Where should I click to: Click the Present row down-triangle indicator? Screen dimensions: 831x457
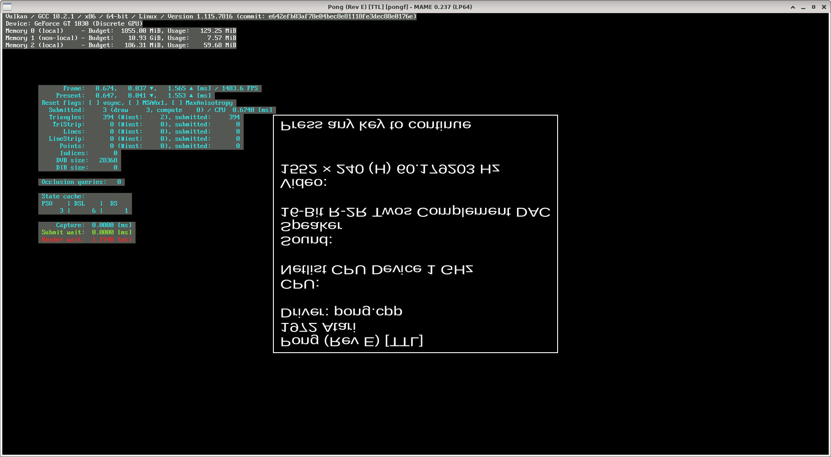pyautogui.click(x=151, y=96)
